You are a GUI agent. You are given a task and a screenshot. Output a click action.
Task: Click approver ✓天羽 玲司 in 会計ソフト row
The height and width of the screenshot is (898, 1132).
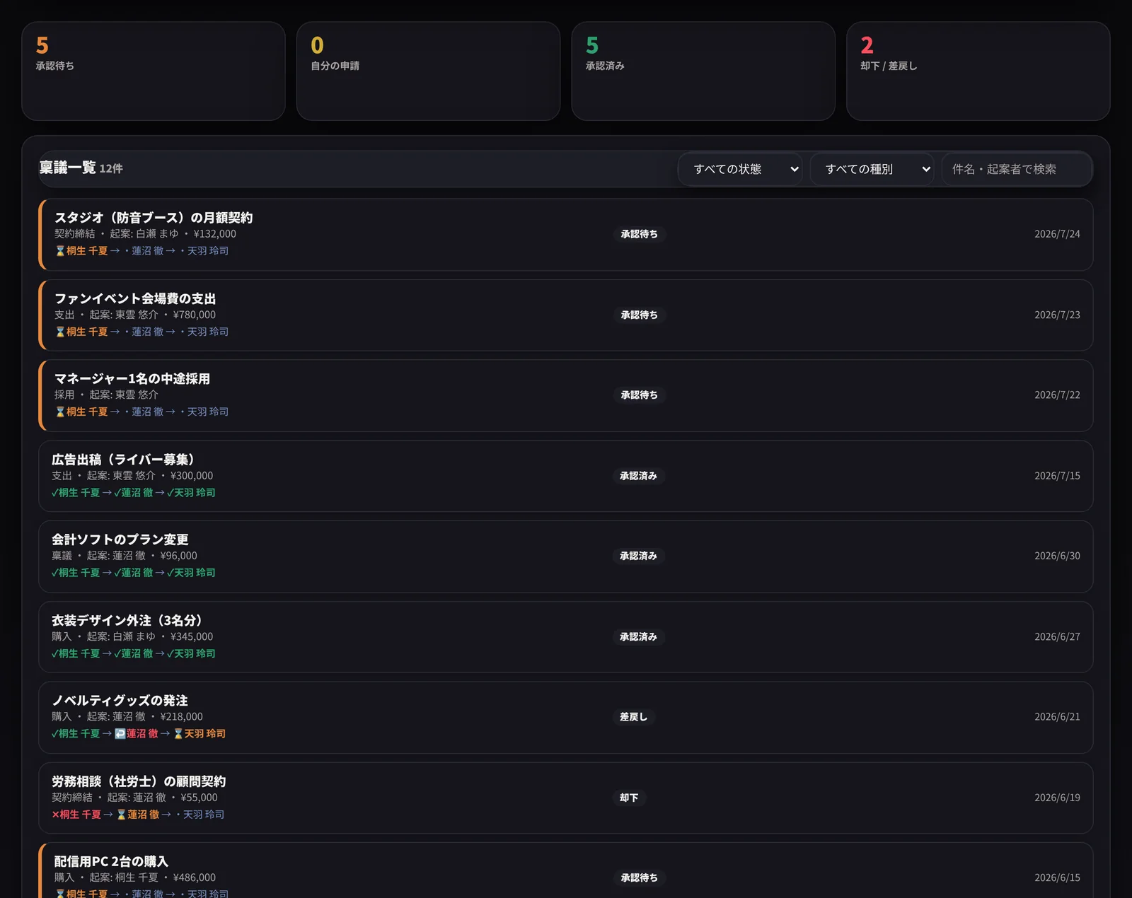click(191, 573)
